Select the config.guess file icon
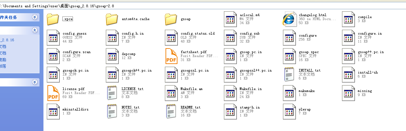This screenshot has height=131, width=406. click(x=53, y=37)
